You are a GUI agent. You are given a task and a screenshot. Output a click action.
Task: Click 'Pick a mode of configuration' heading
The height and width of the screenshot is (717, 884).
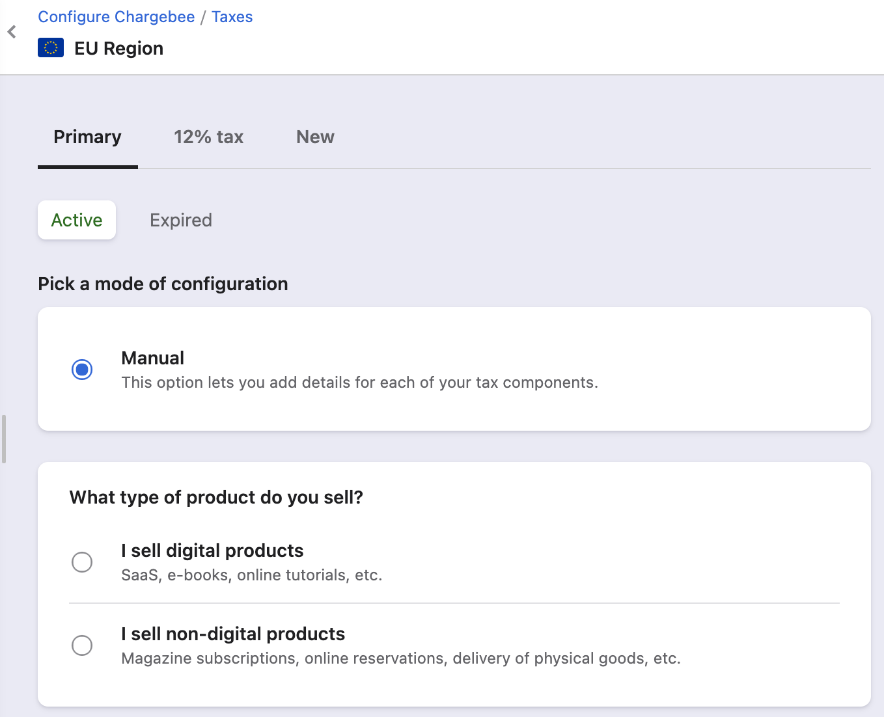(x=163, y=284)
